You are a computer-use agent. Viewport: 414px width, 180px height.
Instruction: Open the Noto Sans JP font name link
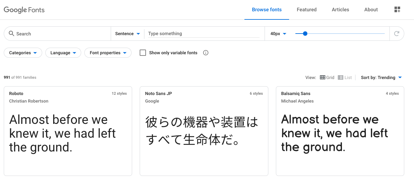pos(158,93)
